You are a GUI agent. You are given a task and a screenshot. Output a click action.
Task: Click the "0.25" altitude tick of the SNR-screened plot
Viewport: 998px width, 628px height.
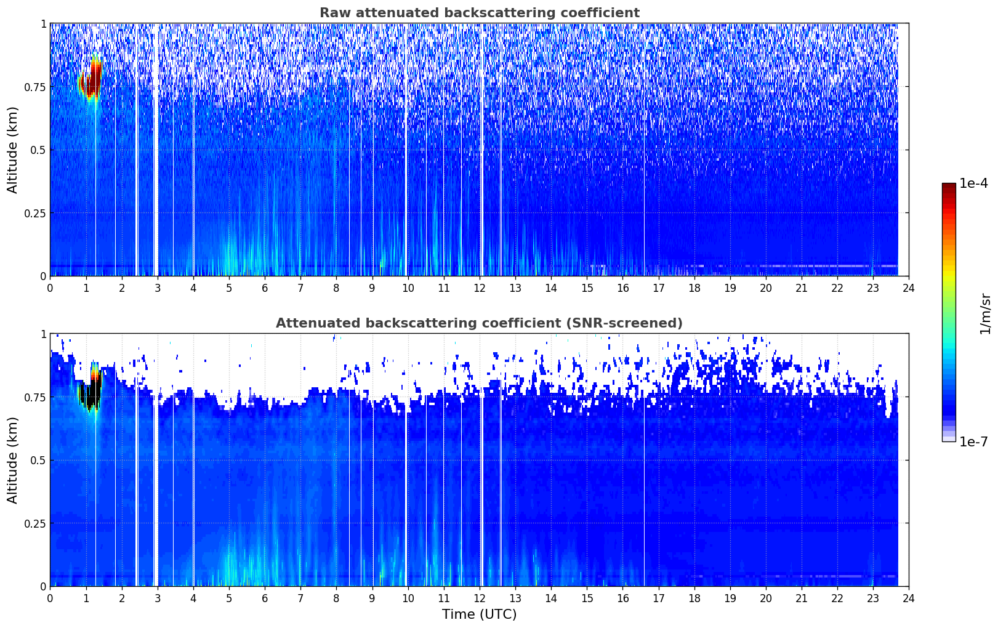click(35, 523)
